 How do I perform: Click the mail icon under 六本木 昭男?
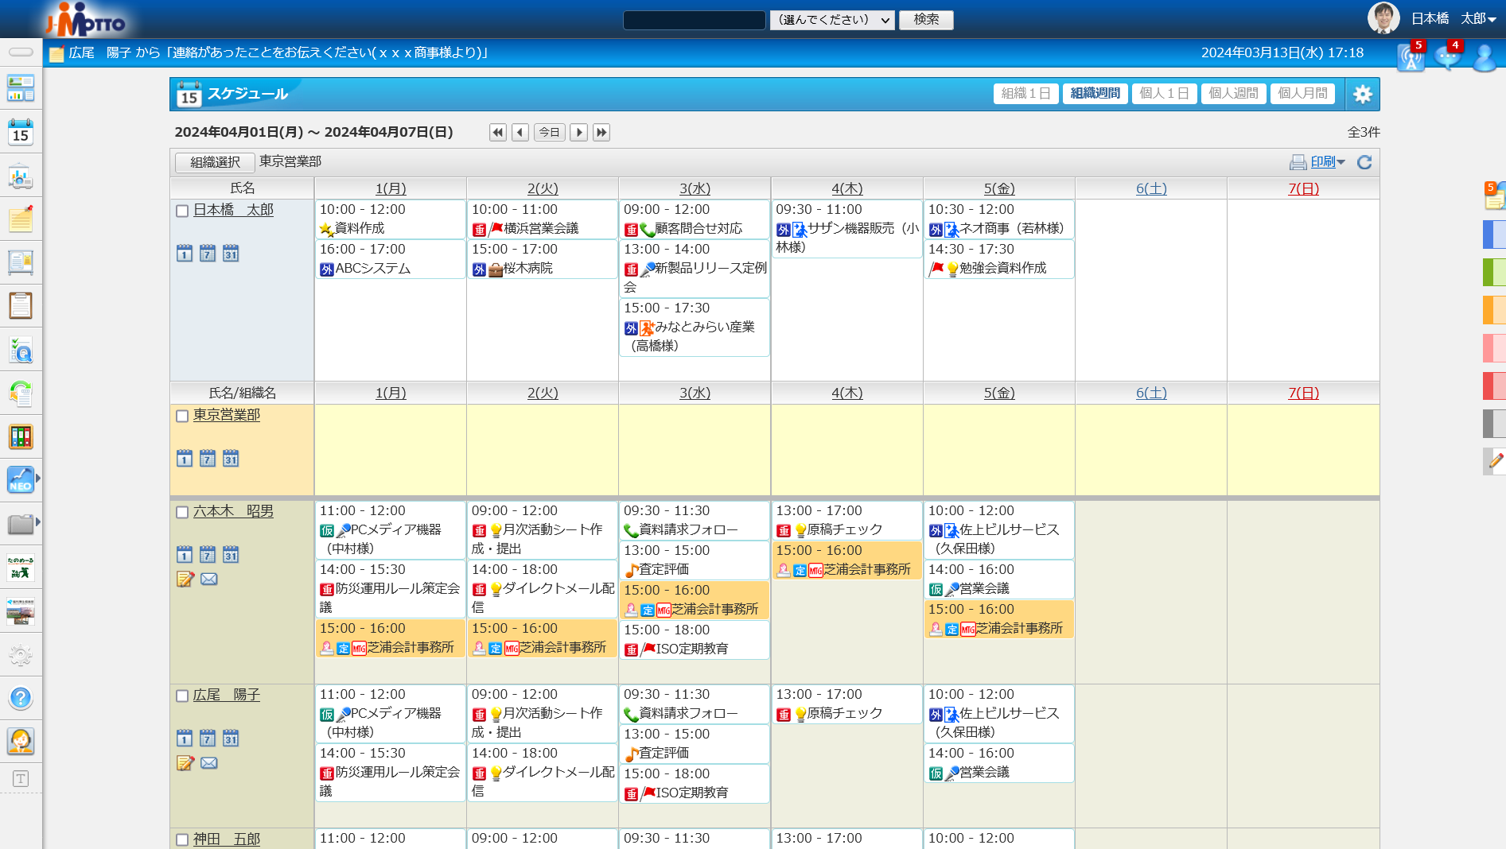[209, 580]
